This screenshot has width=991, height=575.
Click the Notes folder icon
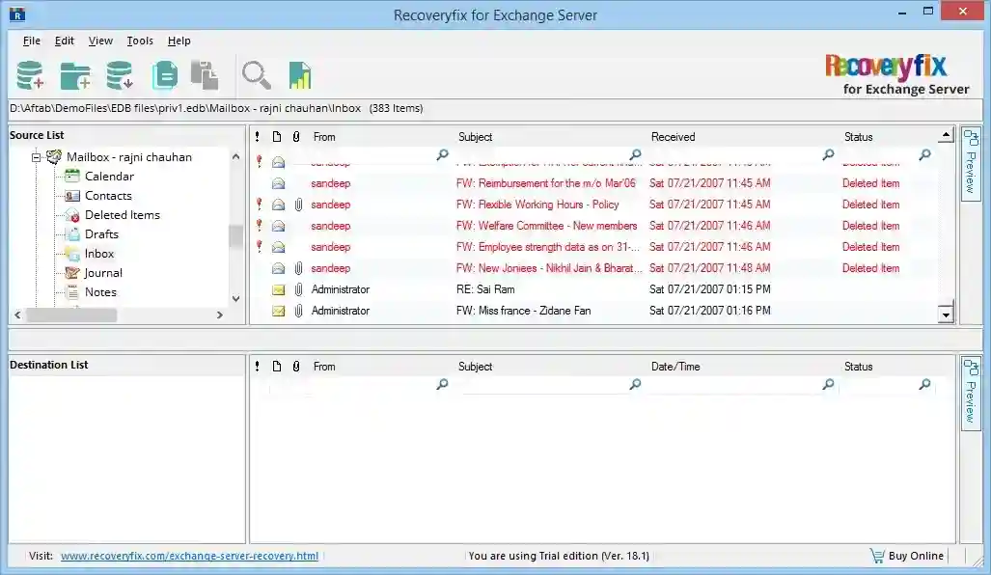pos(72,292)
